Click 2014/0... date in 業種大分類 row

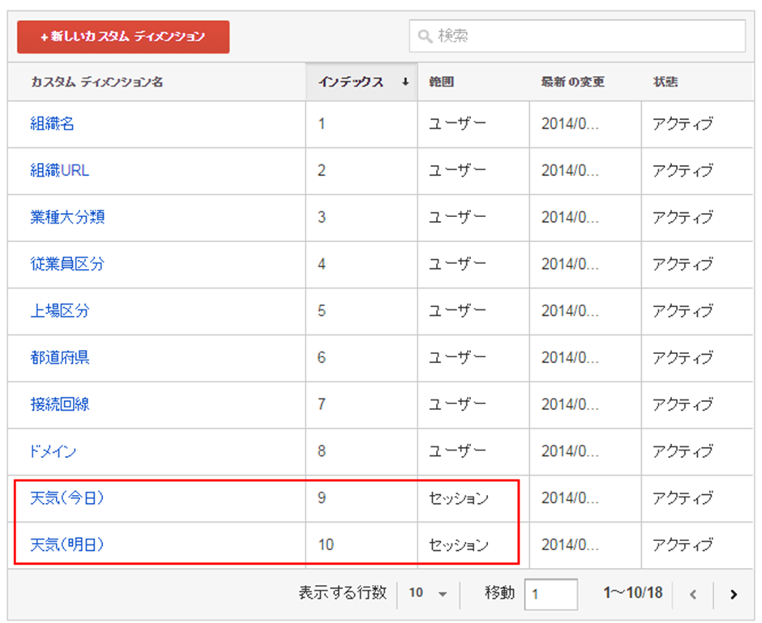(x=570, y=217)
